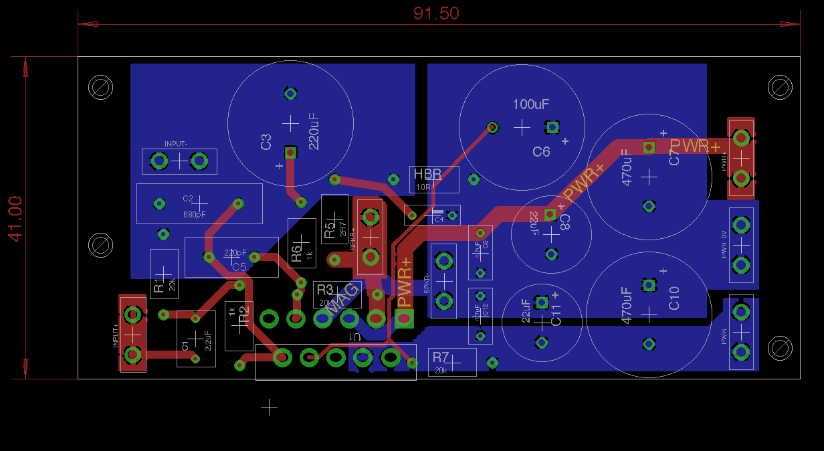
Task: Select the R6 resistor designator
Action: click(x=296, y=254)
